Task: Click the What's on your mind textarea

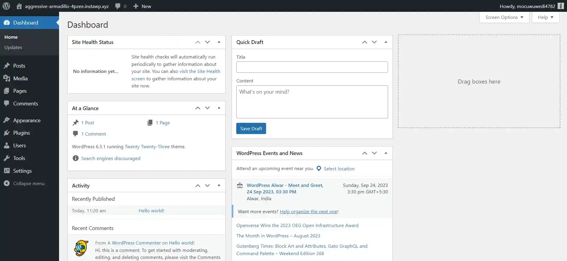Action: tap(312, 102)
